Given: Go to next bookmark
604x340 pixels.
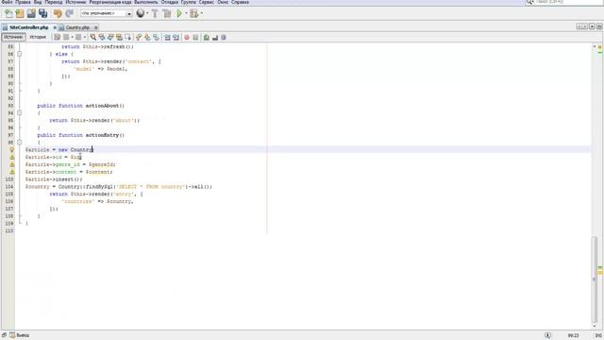Looking at the screenshot, I should click(147, 38).
